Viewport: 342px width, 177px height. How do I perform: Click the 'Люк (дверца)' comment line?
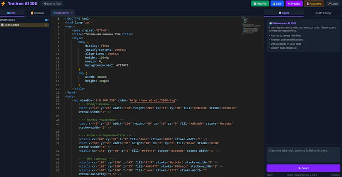point(97,159)
